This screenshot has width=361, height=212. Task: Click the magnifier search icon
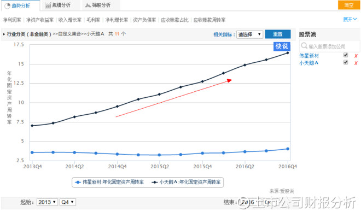click(x=304, y=46)
